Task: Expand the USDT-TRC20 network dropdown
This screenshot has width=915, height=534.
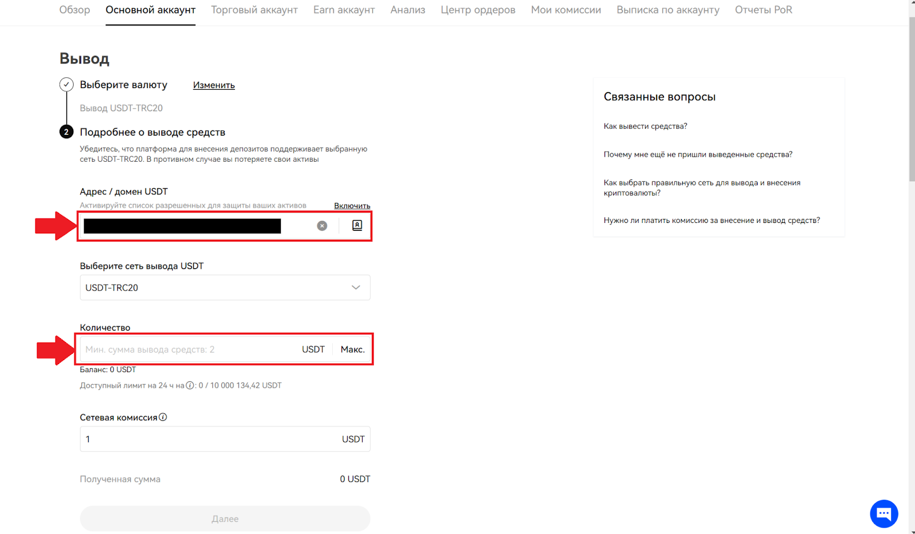Action: [225, 288]
